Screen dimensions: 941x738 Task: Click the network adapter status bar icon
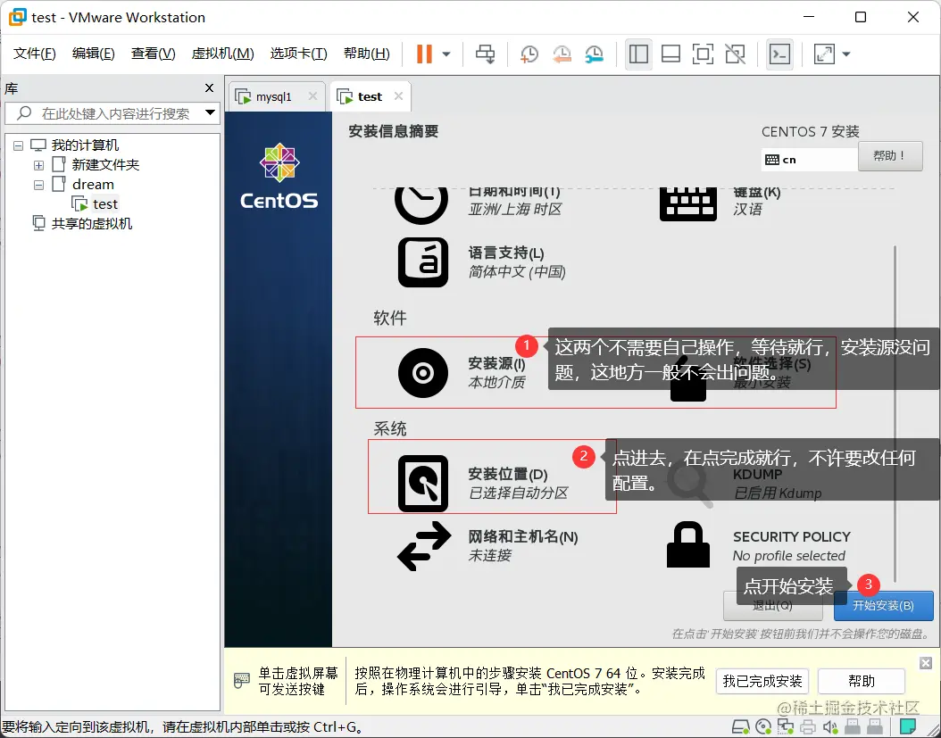tap(785, 727)
